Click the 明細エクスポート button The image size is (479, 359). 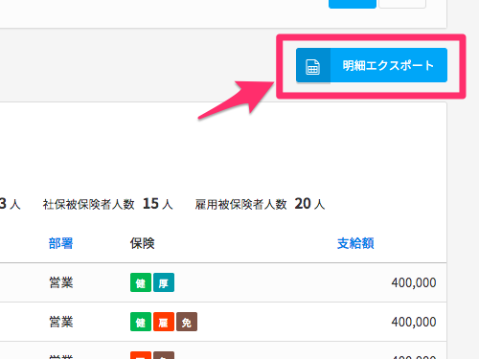(372, 65)
